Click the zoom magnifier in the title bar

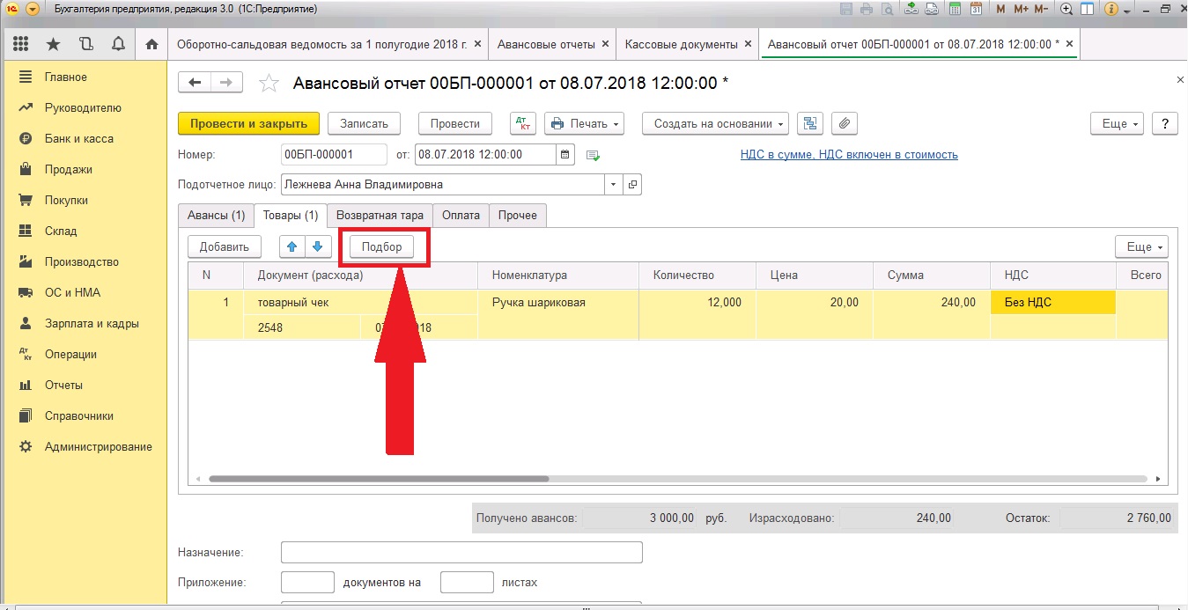coord(1066,9)
